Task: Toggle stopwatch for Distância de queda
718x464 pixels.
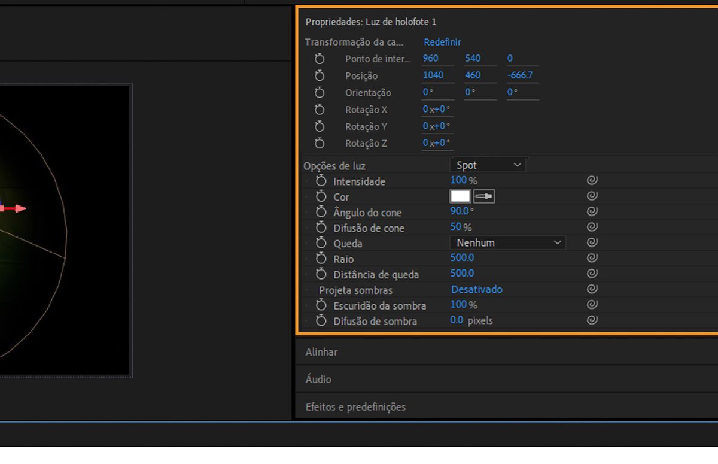Action: (321, 274)
